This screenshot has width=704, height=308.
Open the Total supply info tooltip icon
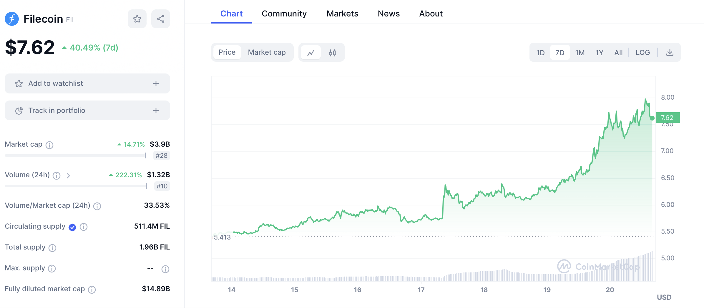tap(52, 248)
